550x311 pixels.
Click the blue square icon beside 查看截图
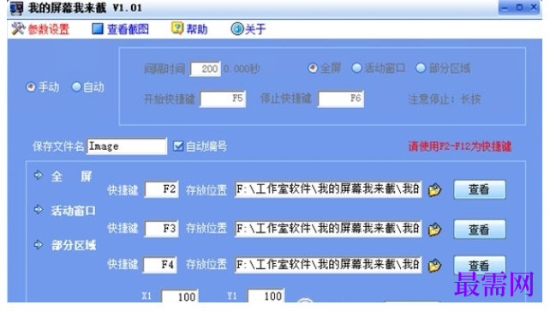coord(98,29)
